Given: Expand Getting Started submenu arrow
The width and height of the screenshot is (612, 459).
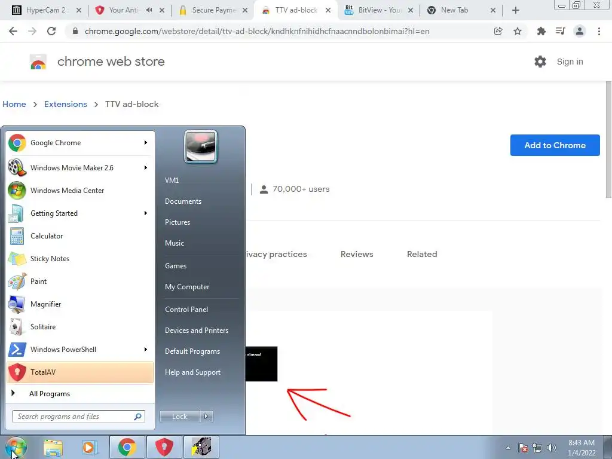Looking at the screenshot, I should pyautogui.click(x=146, y=213).
